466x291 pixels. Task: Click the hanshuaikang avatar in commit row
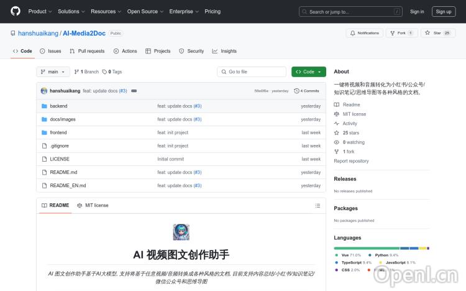coord(44,91)
